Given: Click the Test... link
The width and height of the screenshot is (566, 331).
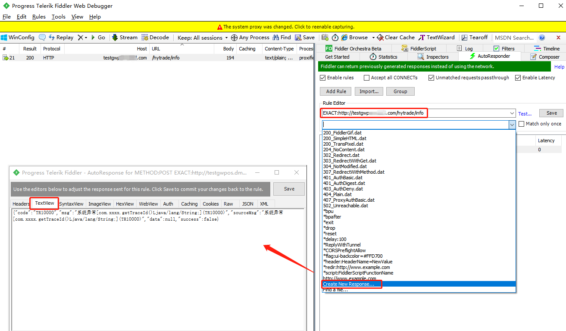Looking at the screenshot, I should tap(525, 114).
